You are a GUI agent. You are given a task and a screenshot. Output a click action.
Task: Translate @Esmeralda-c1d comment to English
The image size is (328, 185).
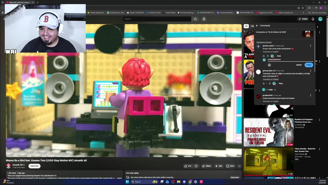coord(270,79)
